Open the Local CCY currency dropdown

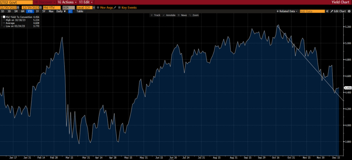click(x=93, y=7)
